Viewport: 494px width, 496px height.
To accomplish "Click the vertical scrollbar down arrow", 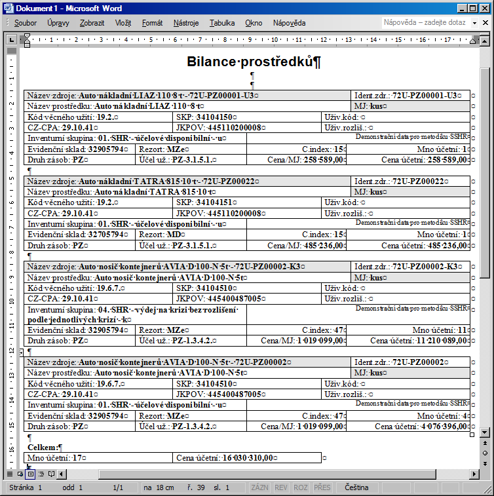I will coord(485,432).
